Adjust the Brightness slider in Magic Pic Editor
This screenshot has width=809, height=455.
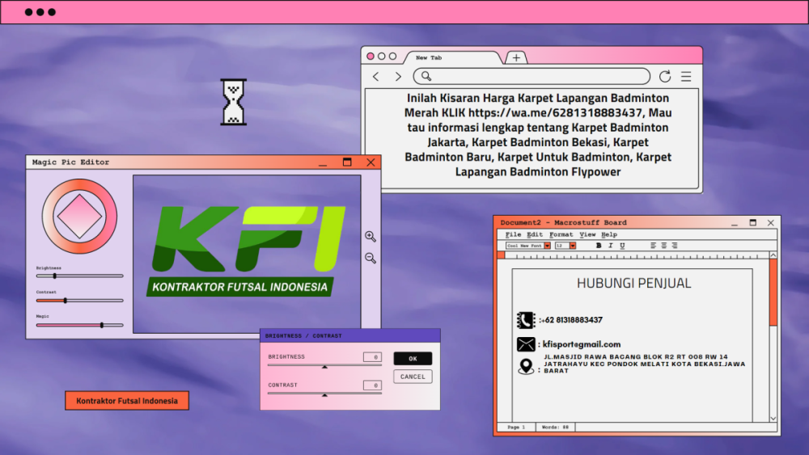click(x=80, y=276)
